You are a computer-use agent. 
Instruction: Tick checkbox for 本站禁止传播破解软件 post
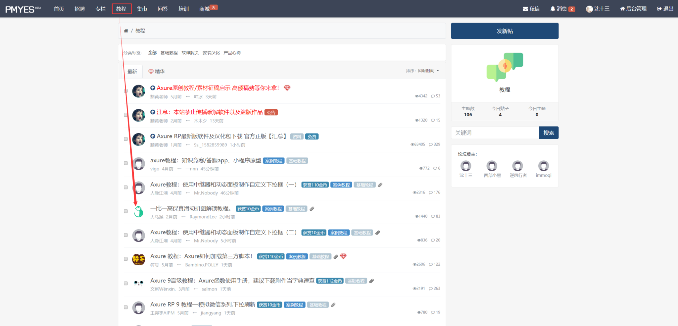pyautogui.click(x=126, y=115)
